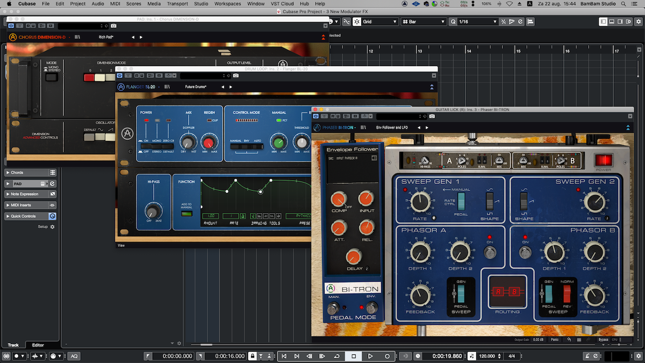Toggle the red POWER switch on BI-TRON
Viewport: 645px width, 363px height.
603,160
